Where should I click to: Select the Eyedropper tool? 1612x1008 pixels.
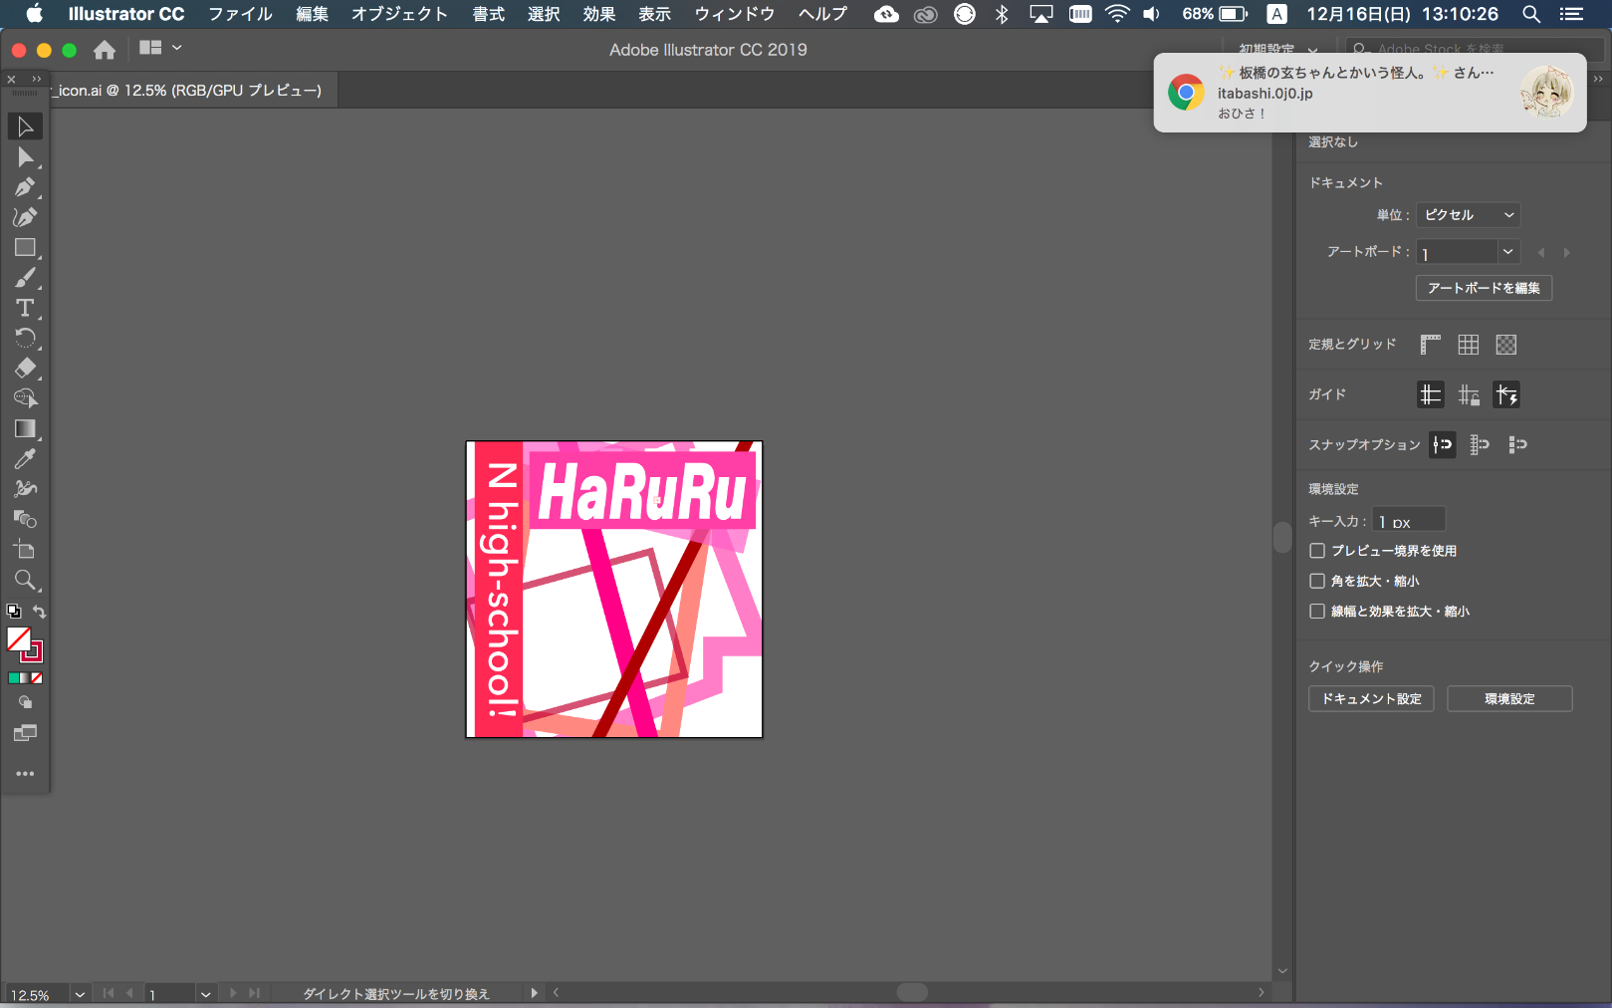point(25,459)
